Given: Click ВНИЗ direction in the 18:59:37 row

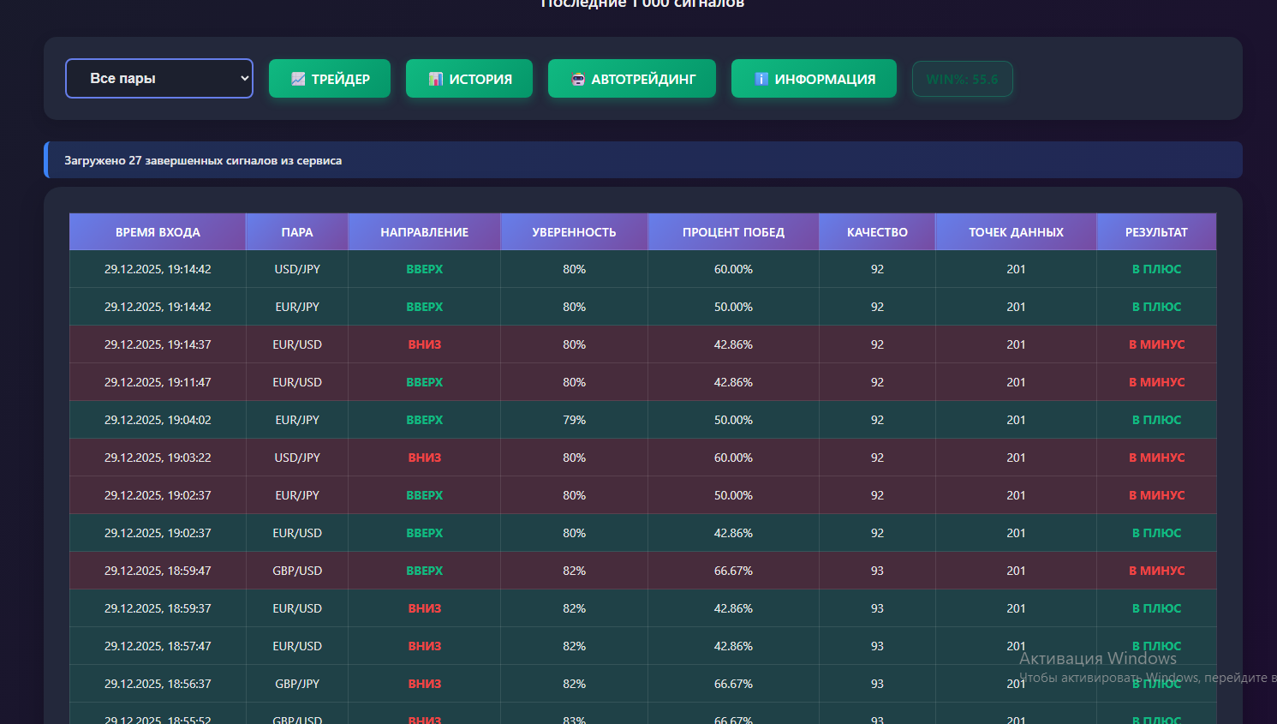Looking at the screenshot, I should coord(425,608).
